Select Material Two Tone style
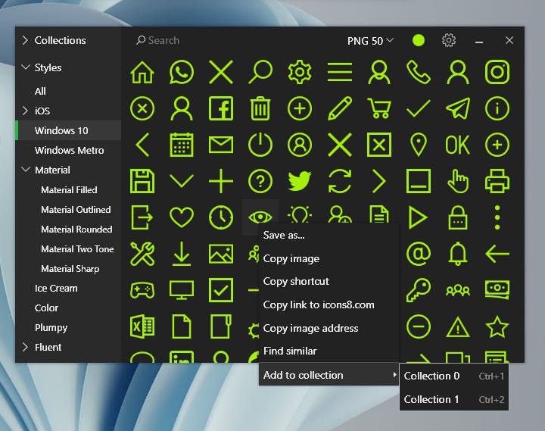The height and width of the screenshot is (431, 545). [x=68, y=248]
